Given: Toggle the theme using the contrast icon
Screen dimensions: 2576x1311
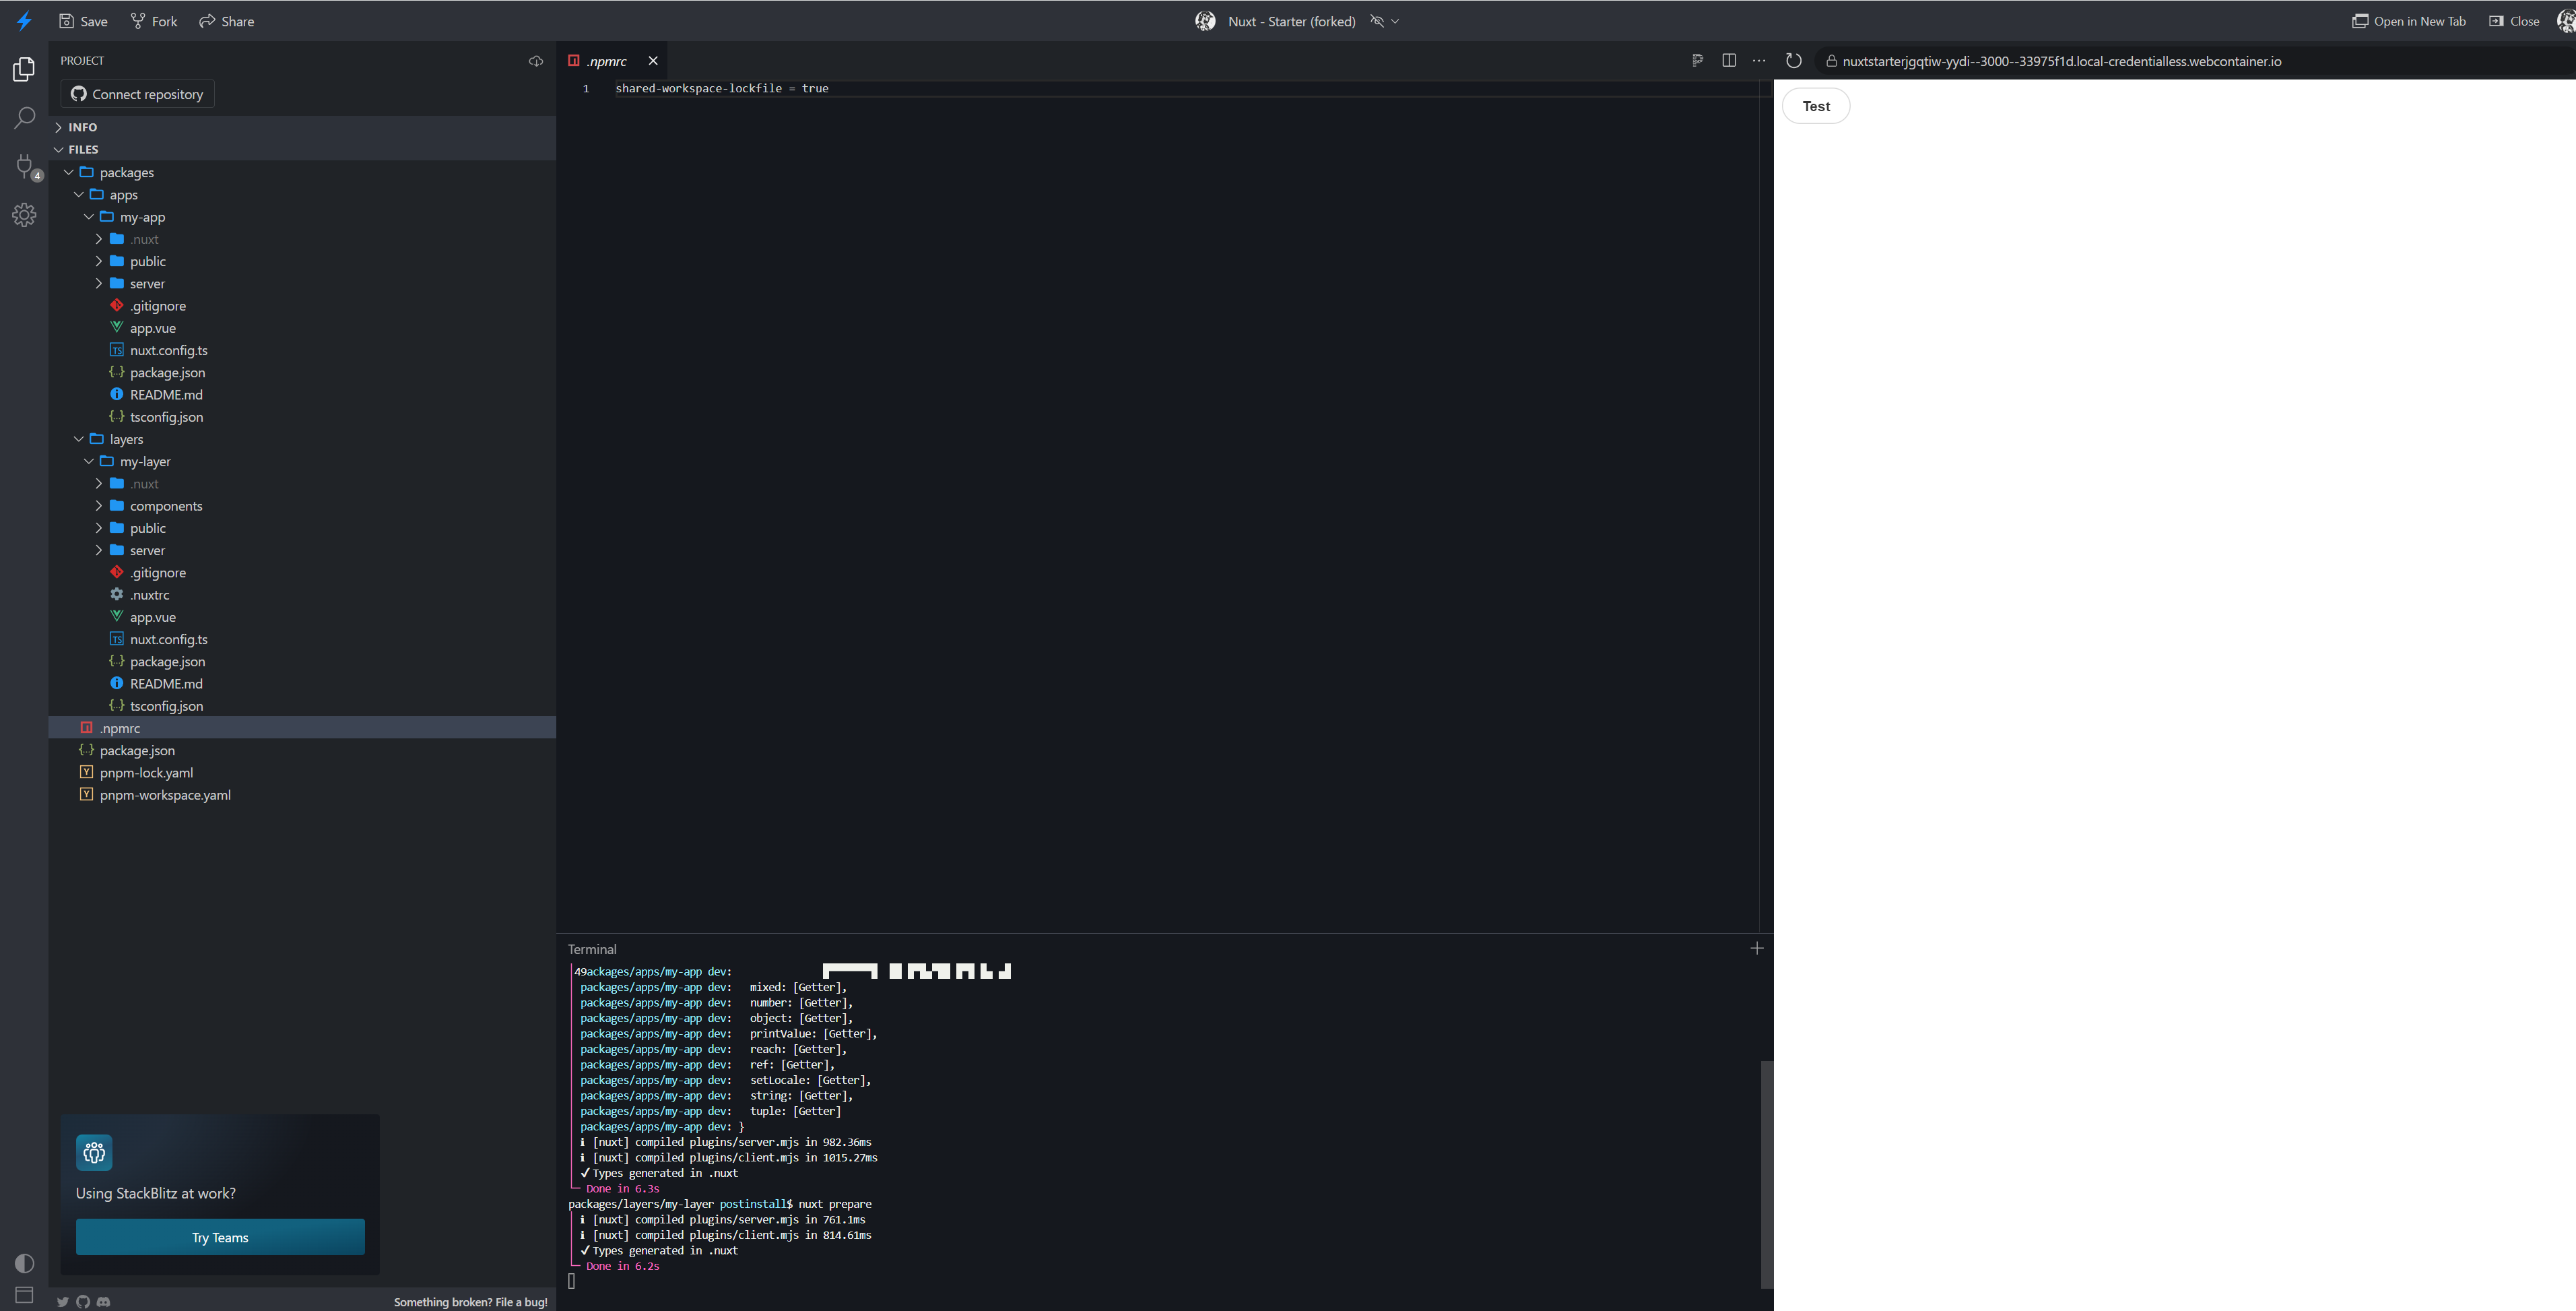Looking at the screenshot, I should (24, 1263).
